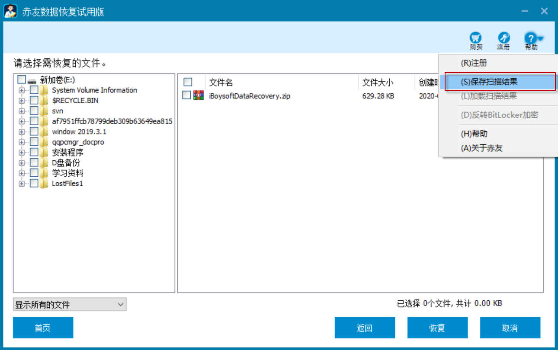Viewport: 558px width, 350px height.
Task: Click the 返回 button
Action: (x=365, y=328)
